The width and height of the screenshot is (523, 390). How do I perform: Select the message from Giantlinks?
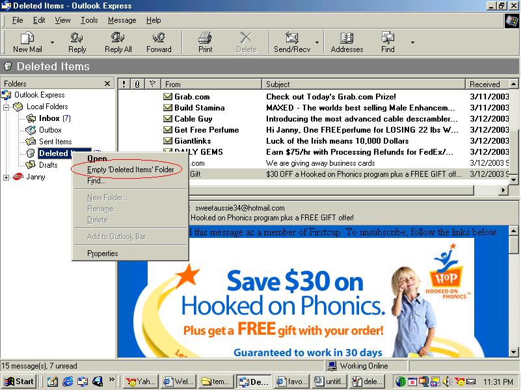click(x=314, y=140)
